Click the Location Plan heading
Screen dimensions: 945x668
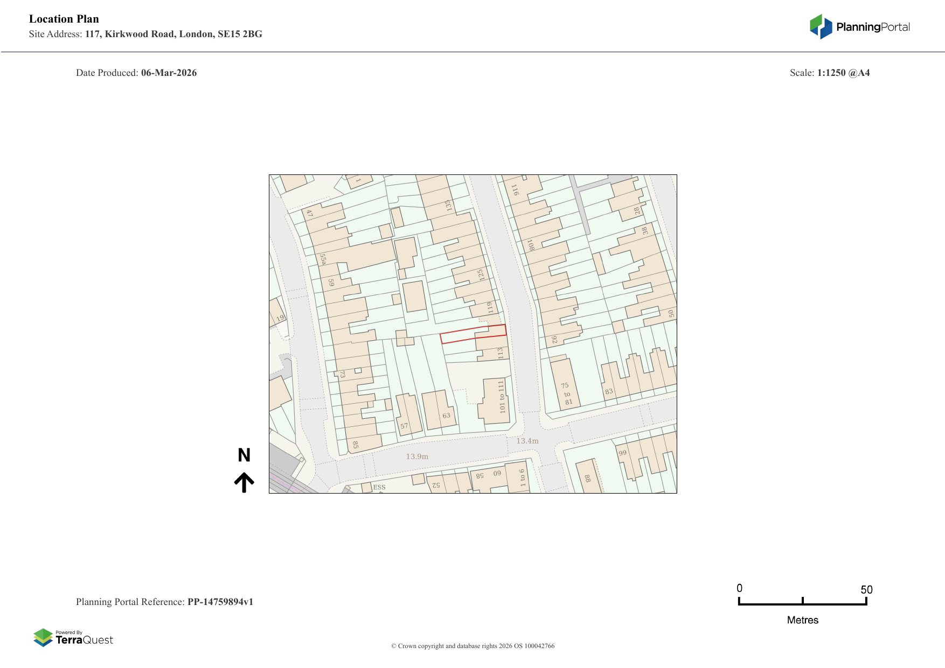pos(64,19)
